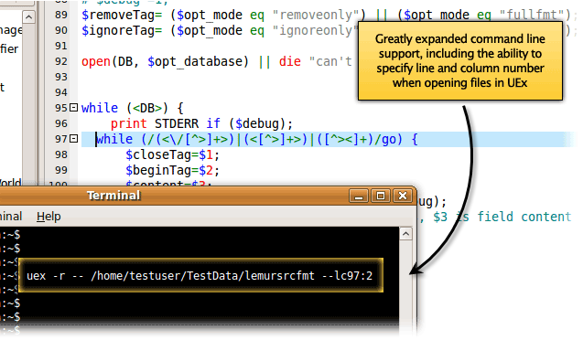Click the side panel scrollbar up arrow
The height and width of the screenshot is (340, 583).
28,17
